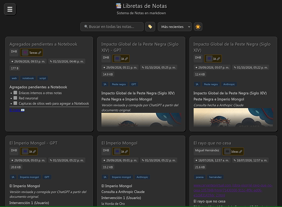Check the 'Enlaces internos a otras notas' checkbox
Image resolution: width=282 pixels, height=207 pixels.
tap(15, 93)
